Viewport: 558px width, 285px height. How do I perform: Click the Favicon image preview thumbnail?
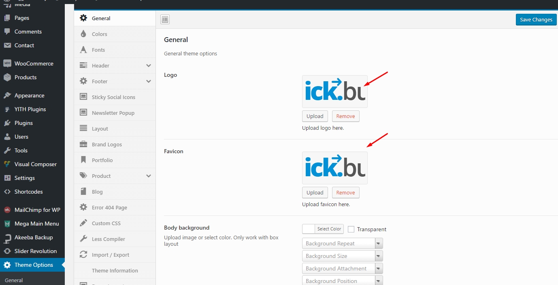tap(335, 168)
